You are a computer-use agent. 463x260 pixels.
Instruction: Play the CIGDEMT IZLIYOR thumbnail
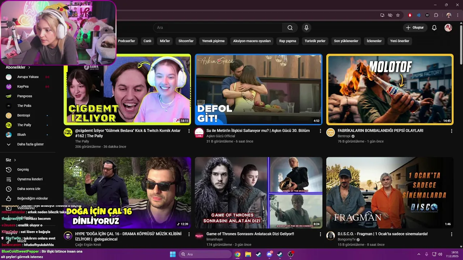pos(127,89)
